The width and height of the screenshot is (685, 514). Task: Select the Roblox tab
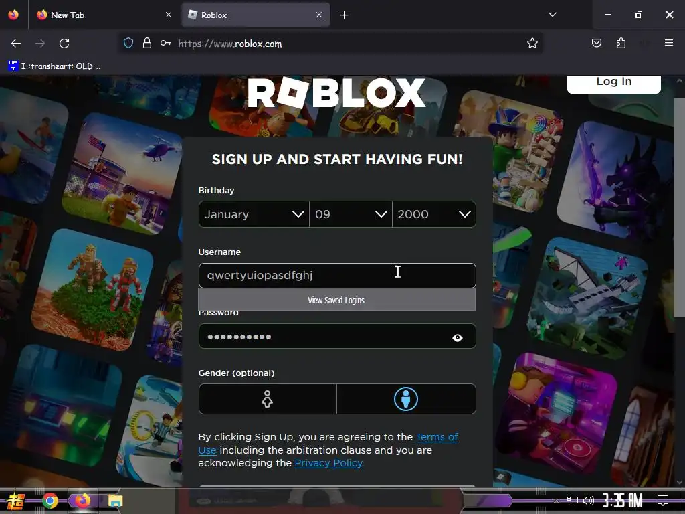point(255,15)
